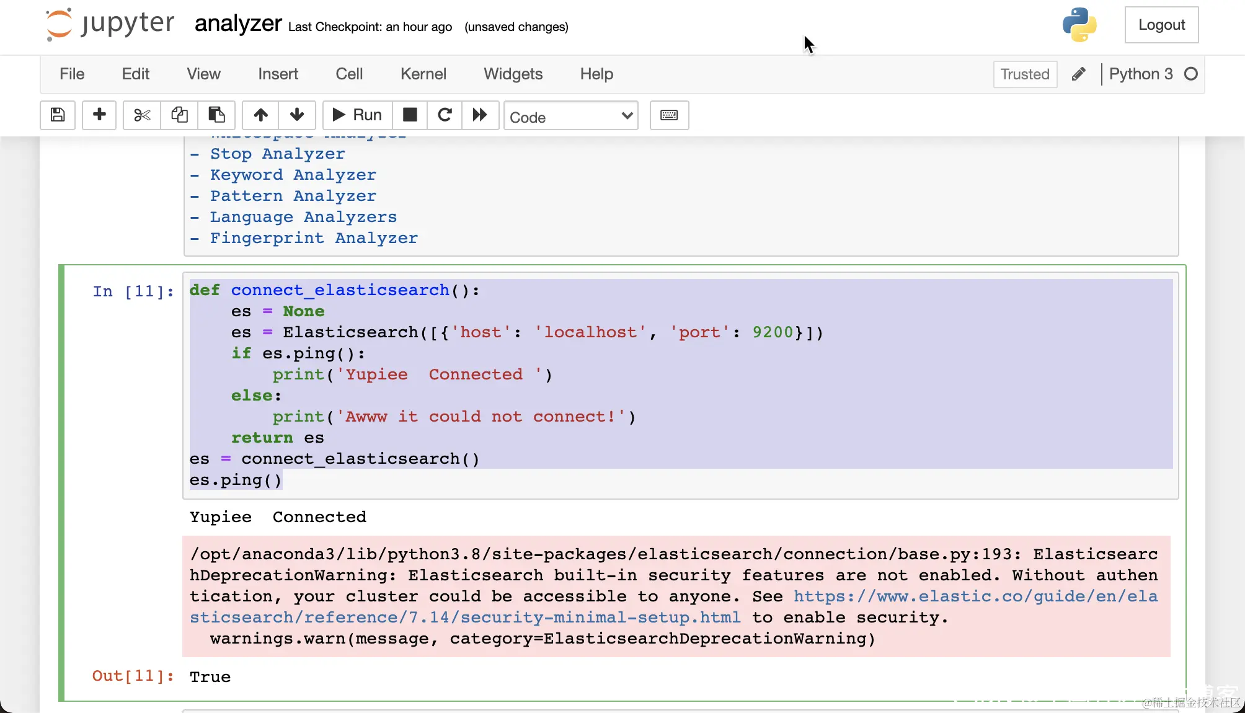Click the Logout button

pyautogui.click(x=1161, y=25)
